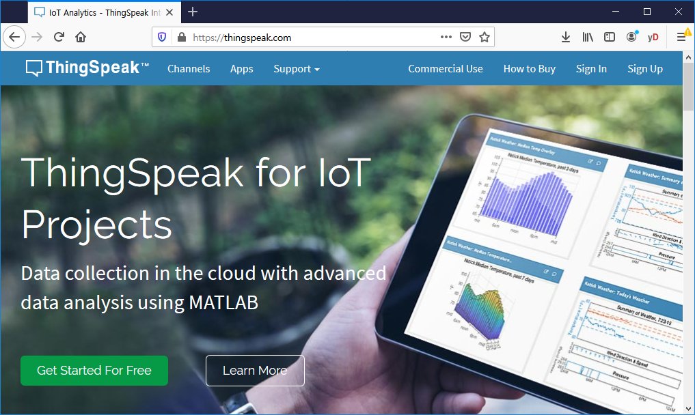Click the page vertical scrollbar thumb
Screen dimensions: 695x415
point(688,87)
